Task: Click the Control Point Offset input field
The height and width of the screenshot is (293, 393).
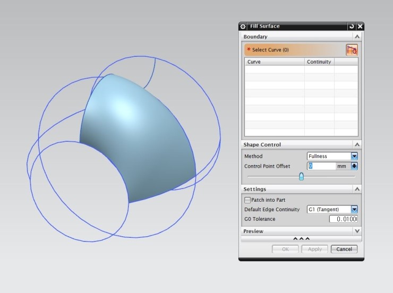Action: coord(321,166)
